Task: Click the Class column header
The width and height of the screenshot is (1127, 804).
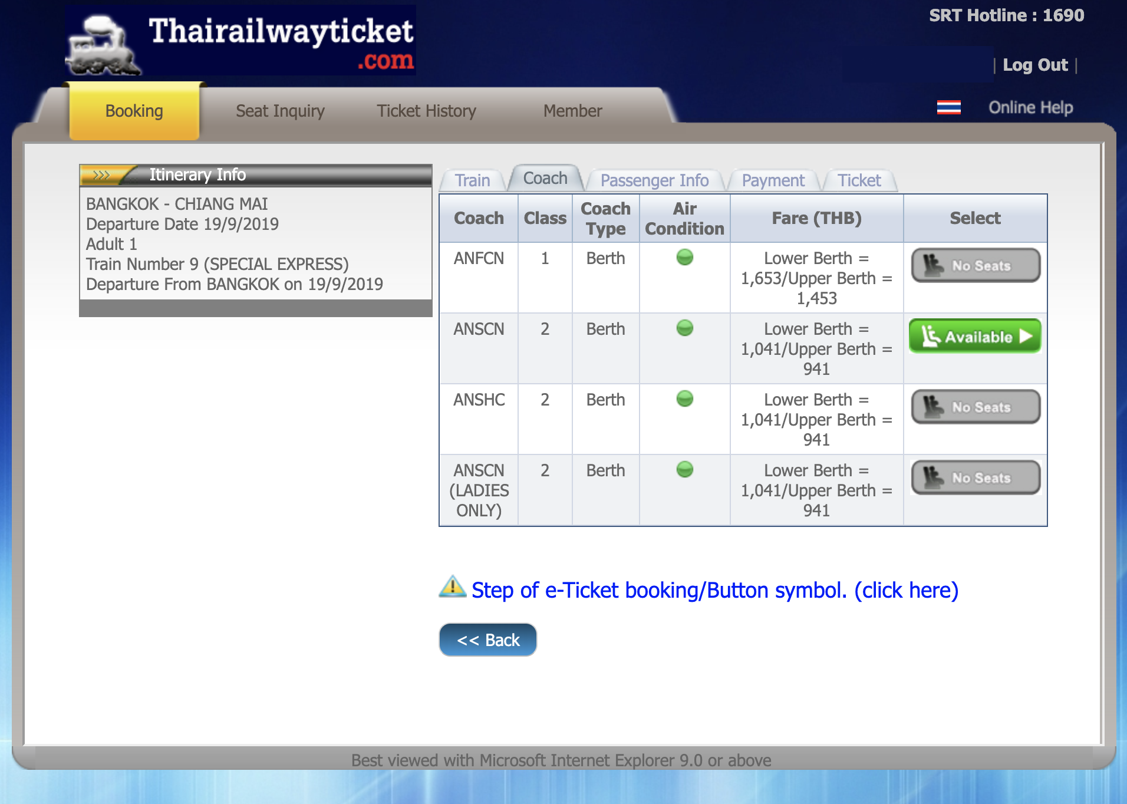Action: [545, 218]
